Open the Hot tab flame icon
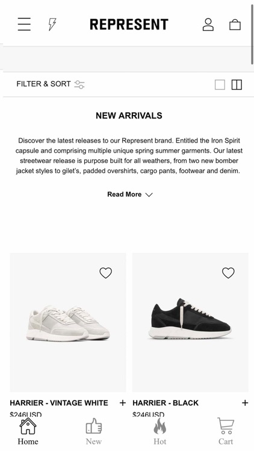Viewport: 254px width, 451px height. coord(160,431)
